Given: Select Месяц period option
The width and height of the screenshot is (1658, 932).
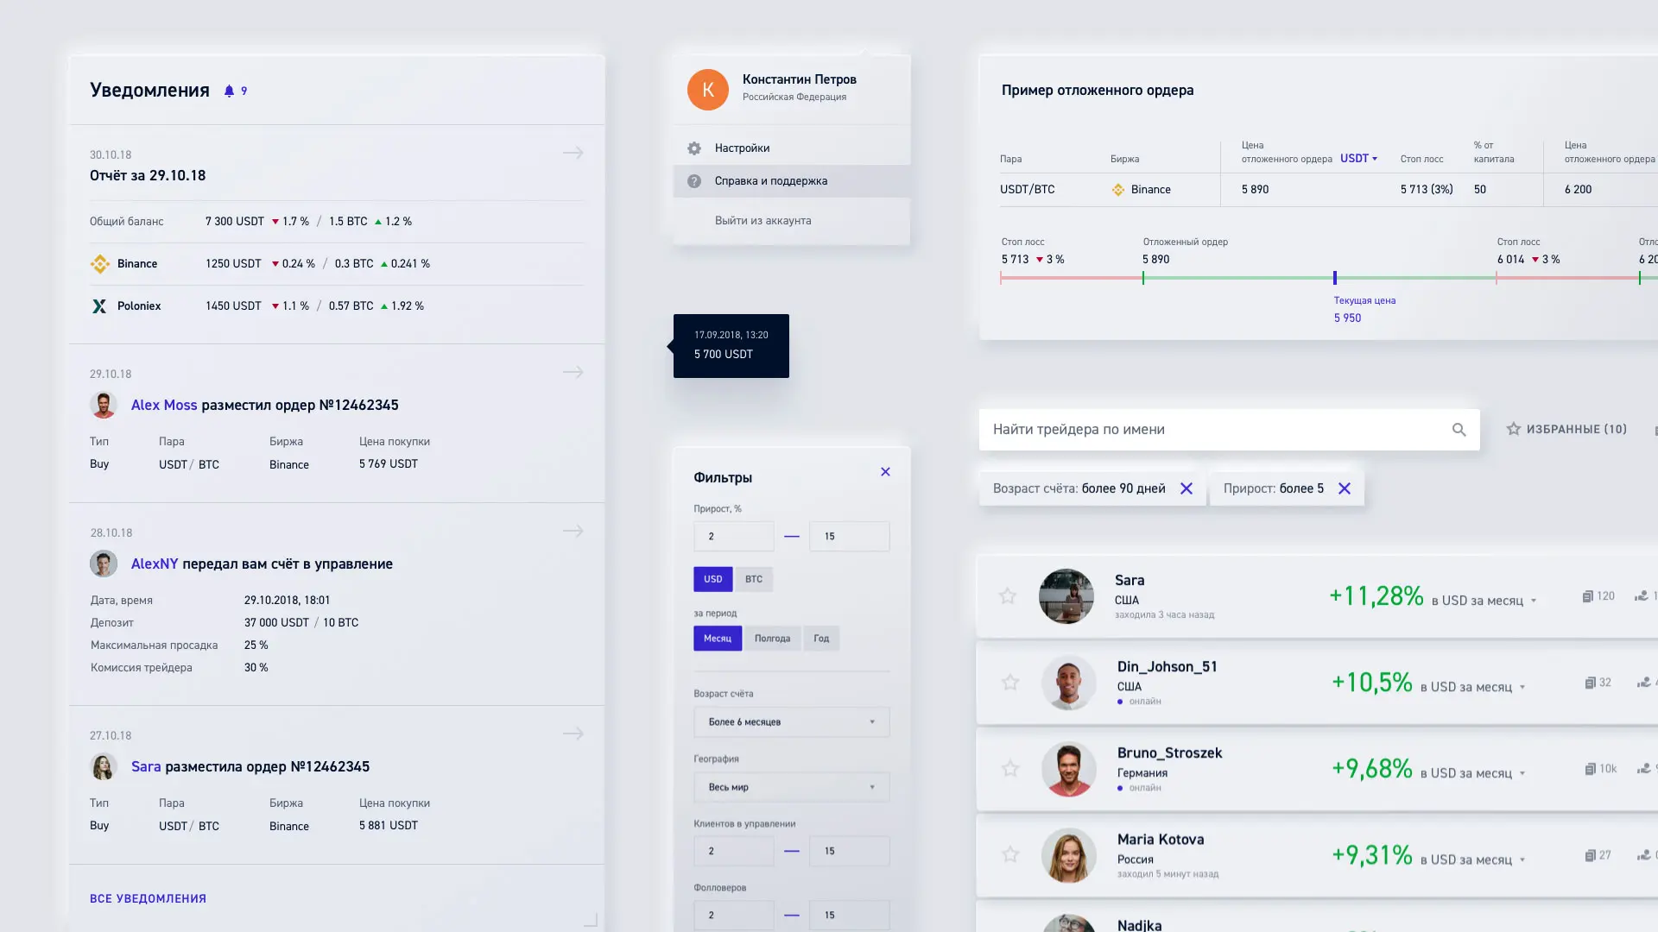Looking at the screenshot, I should coord(718,639).
